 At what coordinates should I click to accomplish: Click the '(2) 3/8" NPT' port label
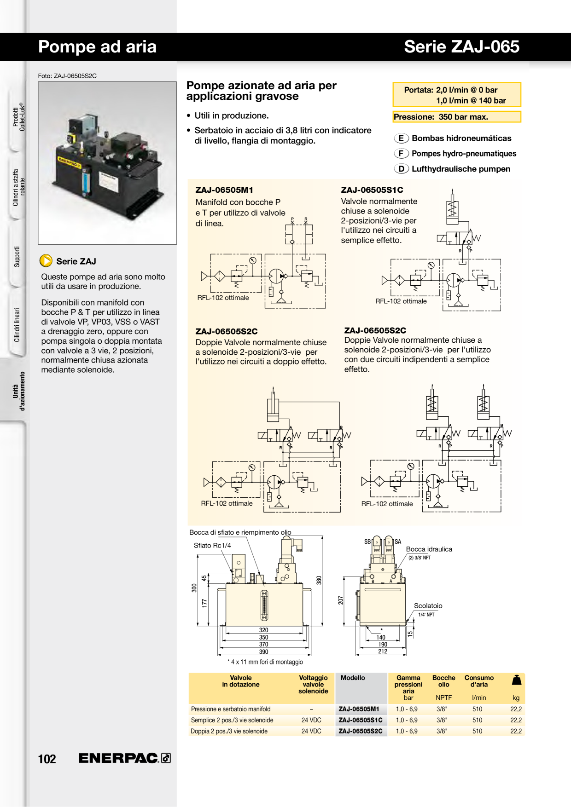420,558
